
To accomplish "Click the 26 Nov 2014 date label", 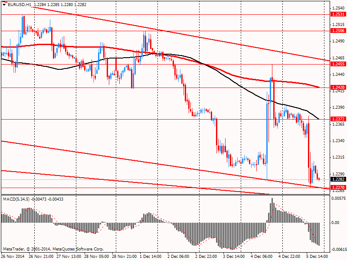I will pos(13,256).
